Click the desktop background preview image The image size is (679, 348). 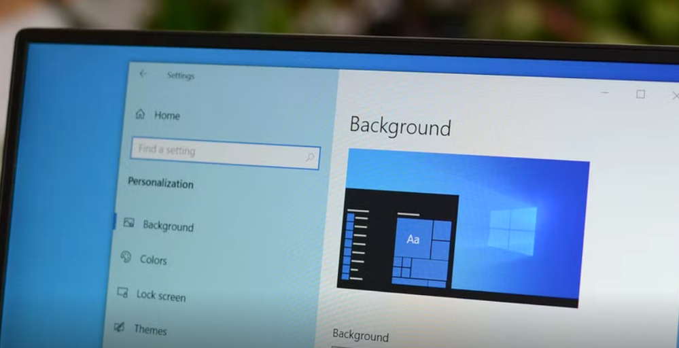click(464, 228)
